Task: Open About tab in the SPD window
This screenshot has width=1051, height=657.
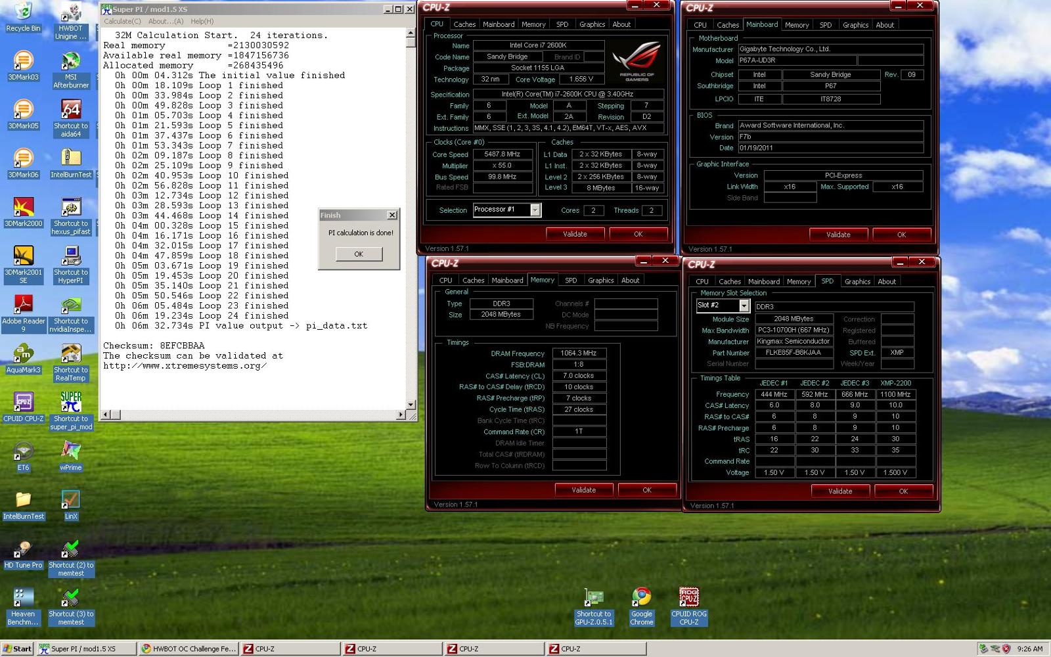Action: pos(887,281)
